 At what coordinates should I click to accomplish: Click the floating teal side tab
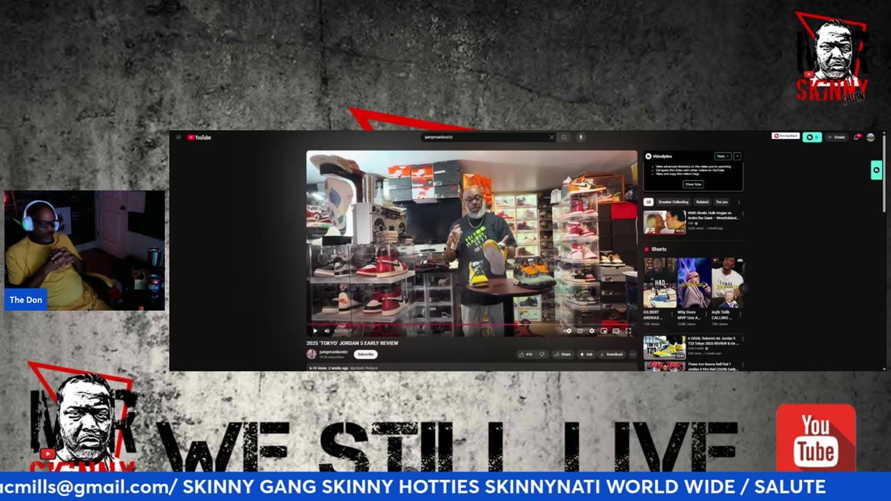click(x=876, y=170)
